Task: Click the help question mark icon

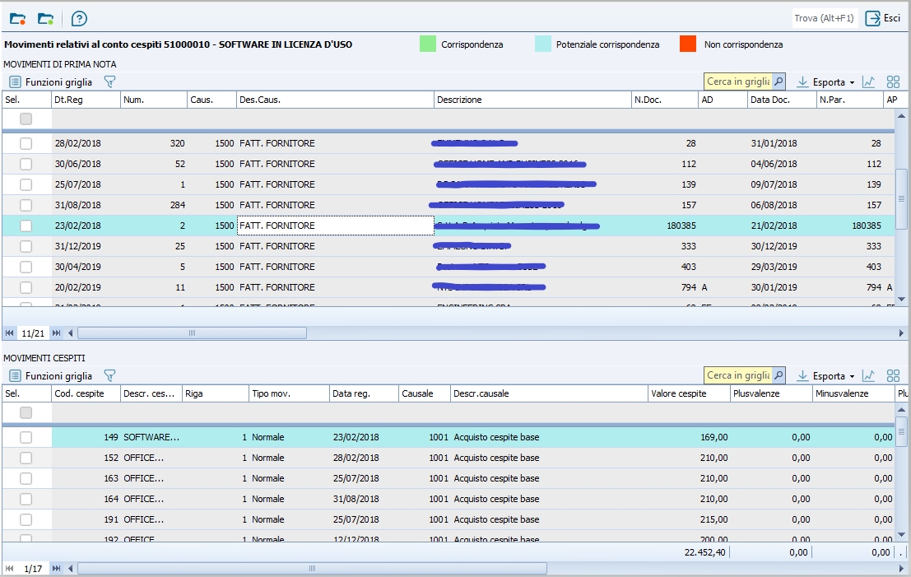Action: click(x=79, y=18)
